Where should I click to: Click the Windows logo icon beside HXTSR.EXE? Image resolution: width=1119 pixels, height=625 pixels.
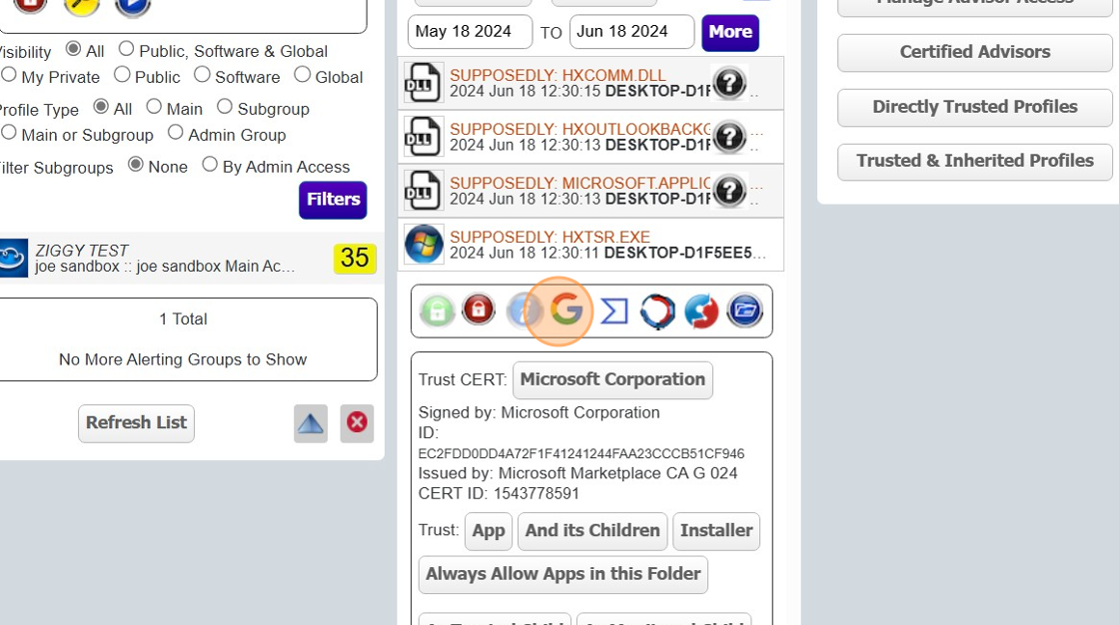423,244
